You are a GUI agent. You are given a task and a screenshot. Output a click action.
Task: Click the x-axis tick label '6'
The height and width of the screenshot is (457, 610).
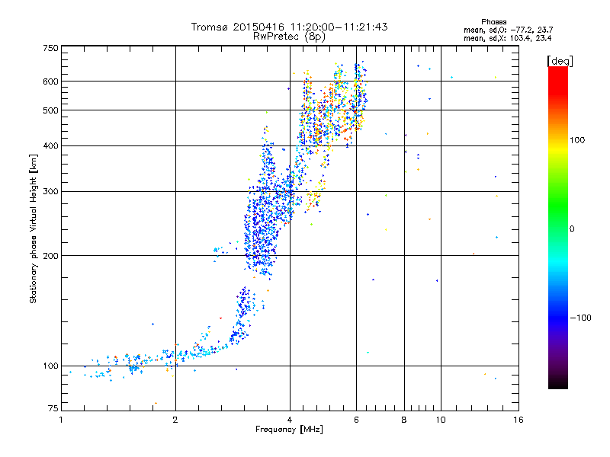coord(356,420)
